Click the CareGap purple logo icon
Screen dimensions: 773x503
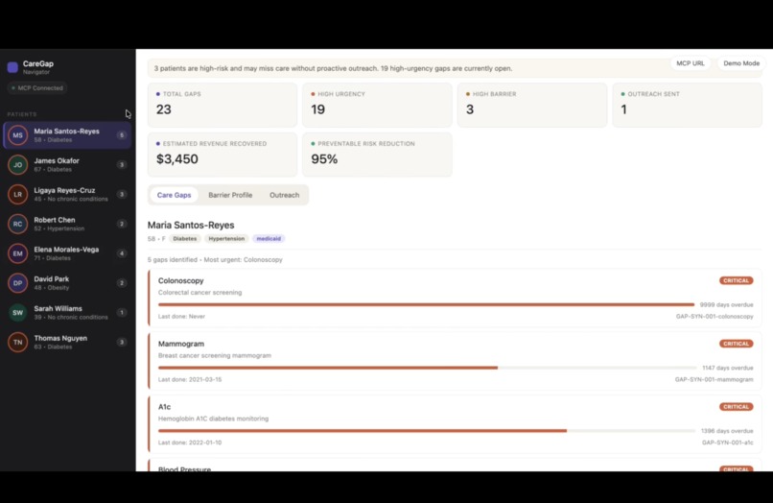(12, 67)
